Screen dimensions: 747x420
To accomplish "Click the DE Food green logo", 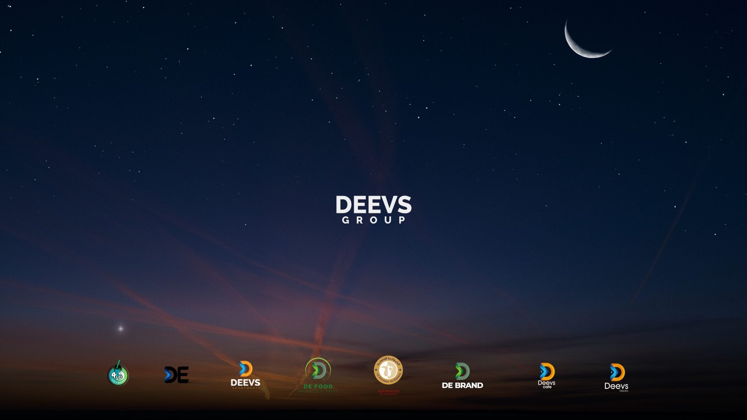I will pyautogui.click(x=318, y=375).
